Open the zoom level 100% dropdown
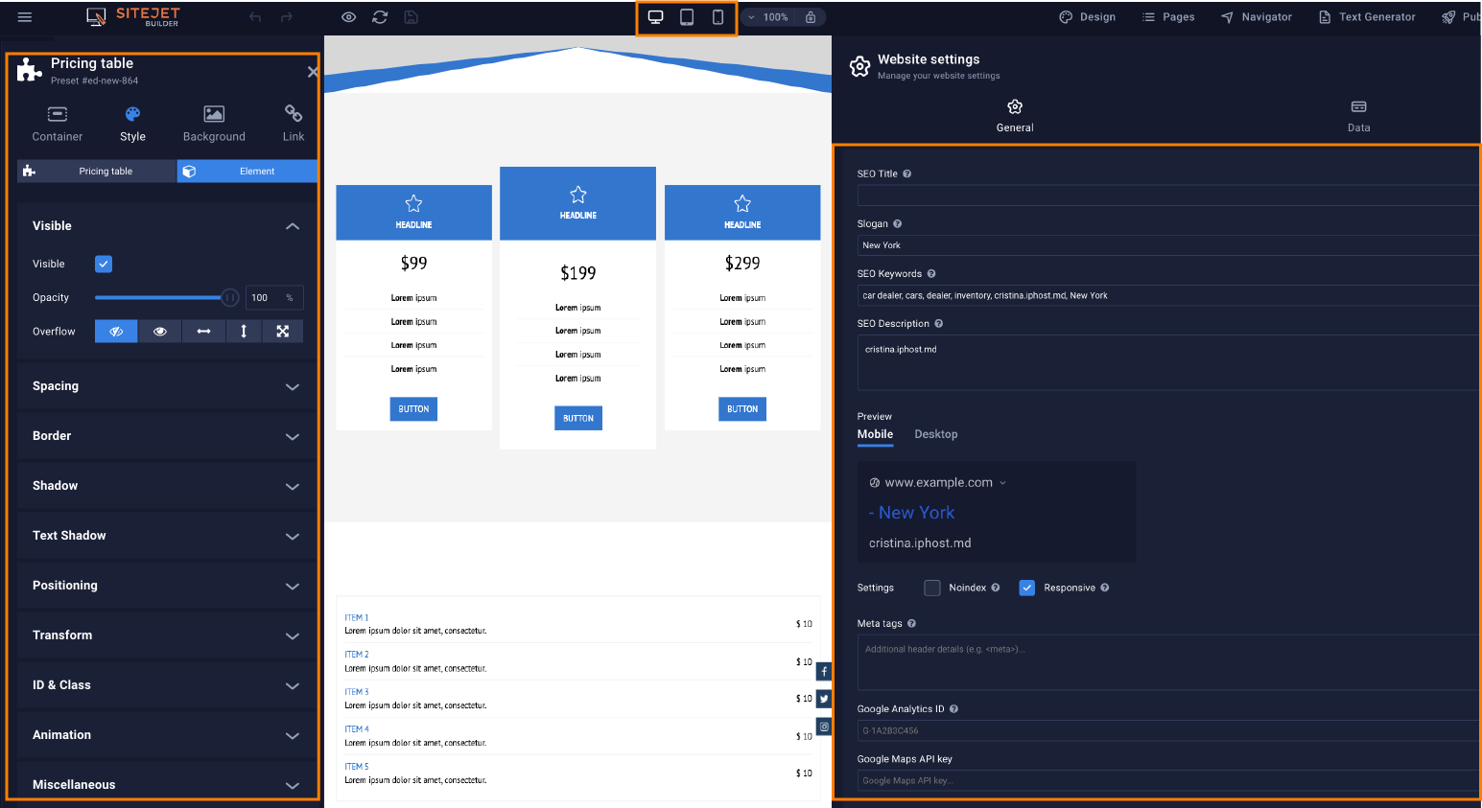 coord(768,17)
